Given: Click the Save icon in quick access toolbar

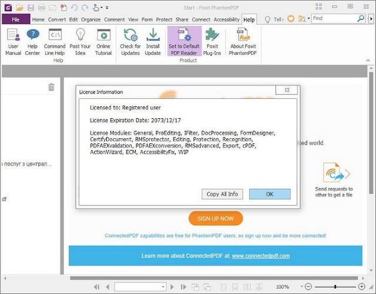Looking at the screenshot, I should pyautogui.click(x=31, y=8).
